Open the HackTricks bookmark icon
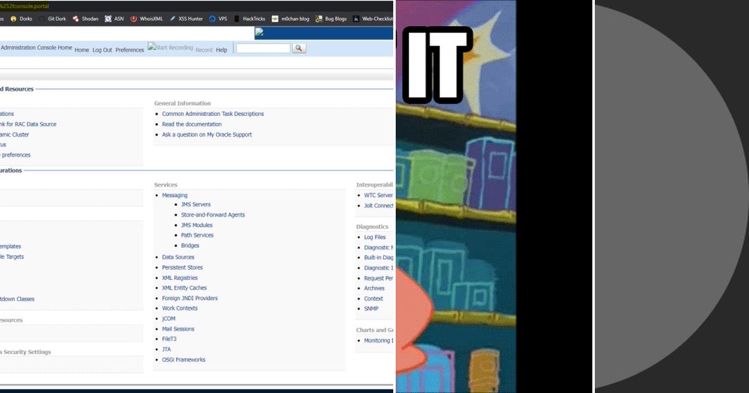749x393 pixels. pyautogui.click(x=237, y=19)
